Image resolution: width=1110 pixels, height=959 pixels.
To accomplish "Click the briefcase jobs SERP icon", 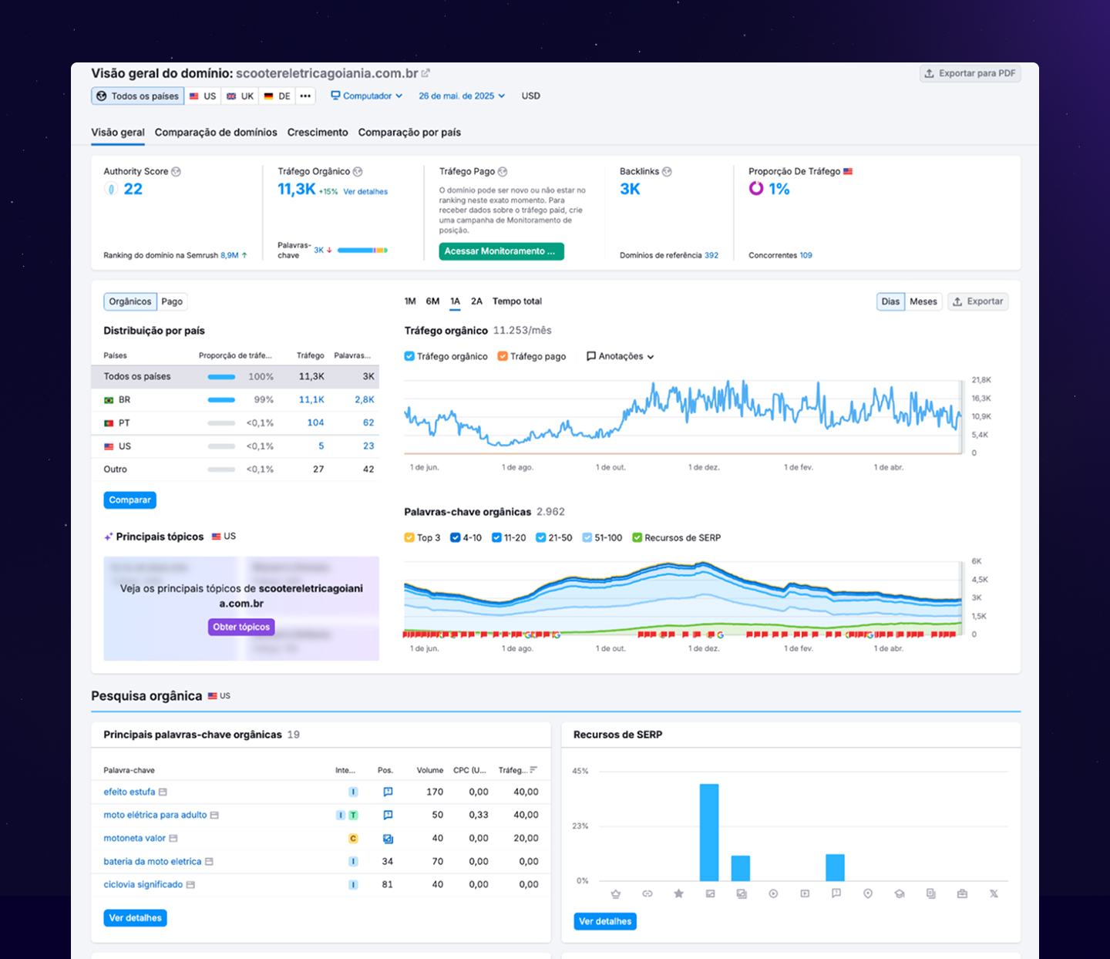I will point(962,894).
